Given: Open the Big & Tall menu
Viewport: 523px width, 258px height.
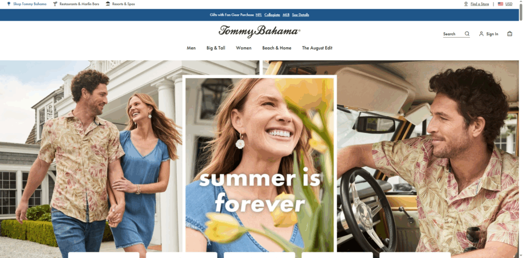Looking at the screenshot, I should (216, 48).
